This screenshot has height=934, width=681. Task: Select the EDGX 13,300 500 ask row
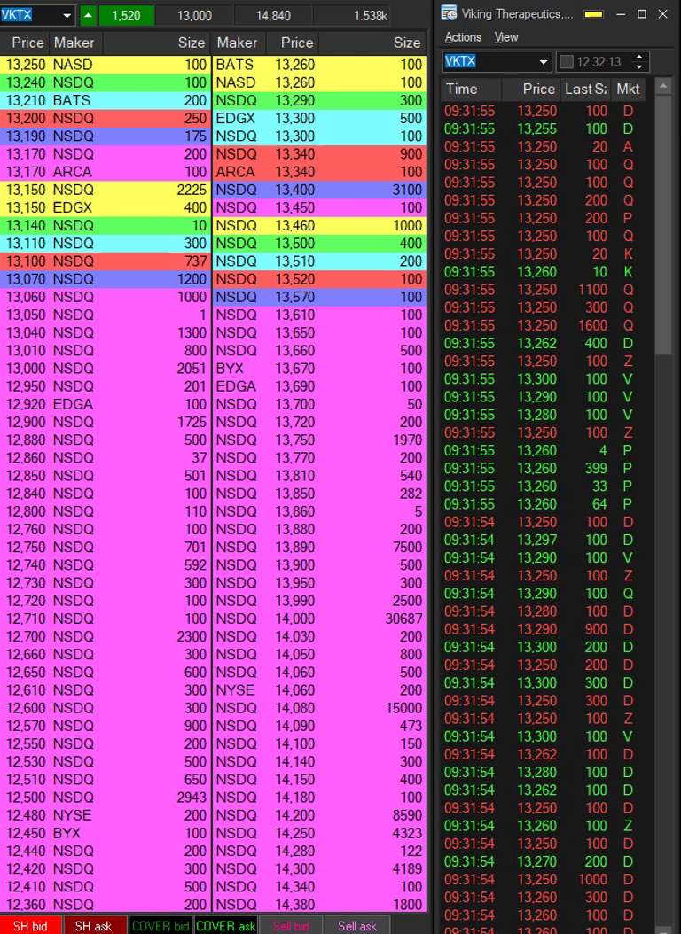[319, 118]
